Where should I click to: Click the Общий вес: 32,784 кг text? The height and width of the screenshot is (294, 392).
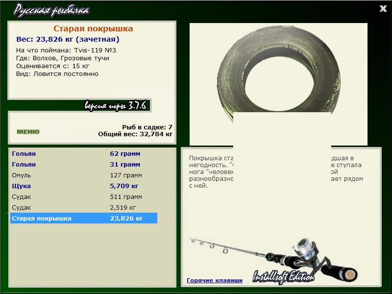click(x=135, y=134)
